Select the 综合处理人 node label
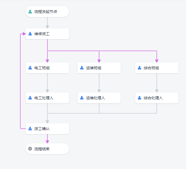The width and height of the screenshot is (186, 169). pyautogui.click(x=153, y=98)
